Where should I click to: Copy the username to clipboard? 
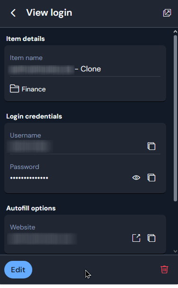pyautogui.click(x=151, y=146)
